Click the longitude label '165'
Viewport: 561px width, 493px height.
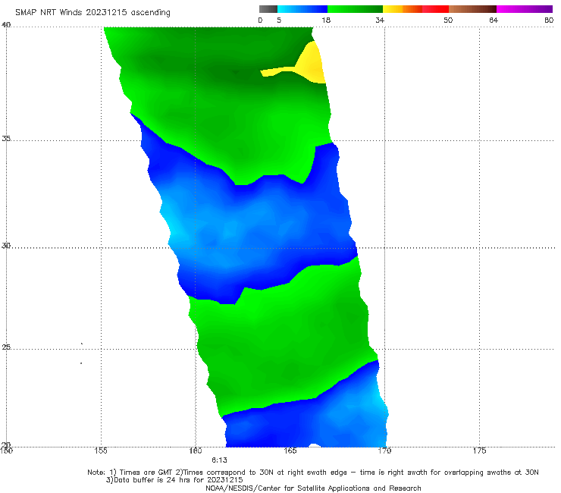pyautogui.click(x=290, y=451)
